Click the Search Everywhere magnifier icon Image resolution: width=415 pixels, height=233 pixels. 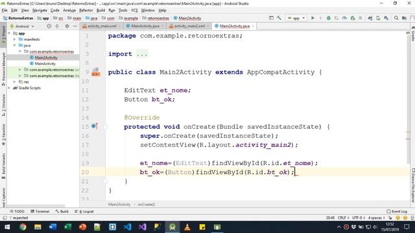pos(396,18)
